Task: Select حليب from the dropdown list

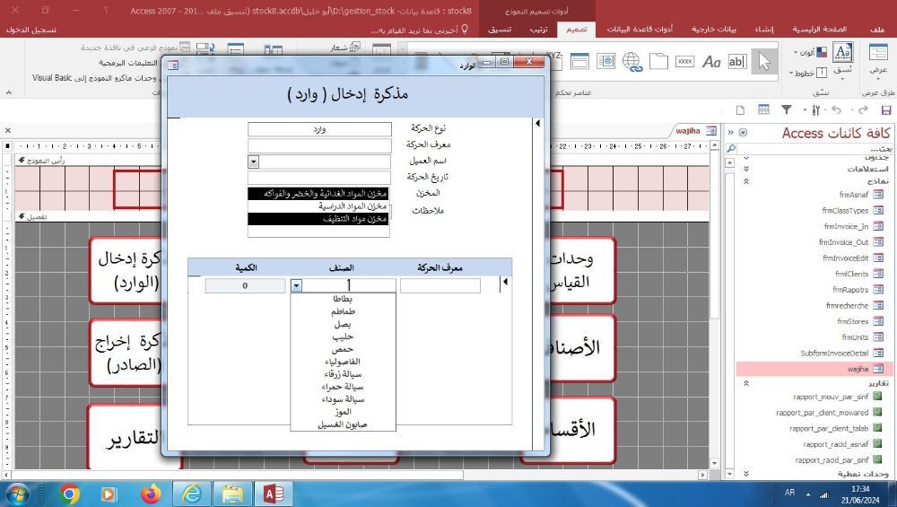Action: [x=342, y=337]
